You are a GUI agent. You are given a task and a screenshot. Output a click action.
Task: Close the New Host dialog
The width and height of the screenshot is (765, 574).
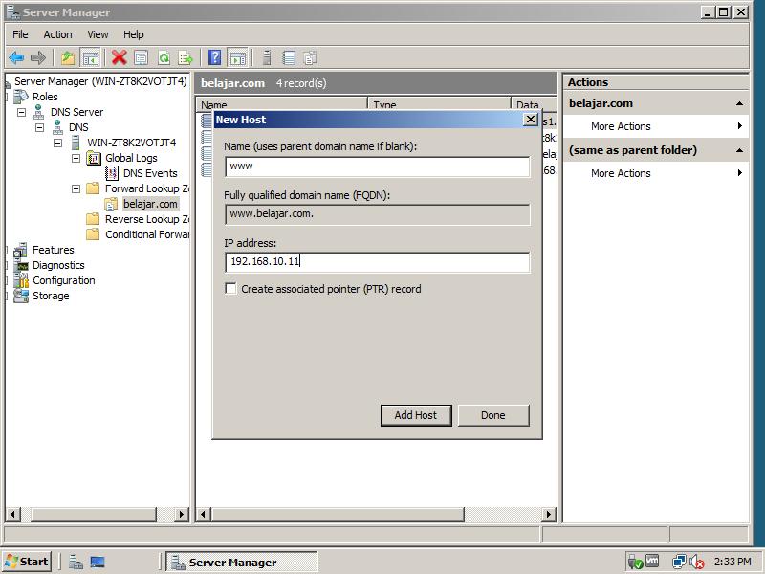click(x=531, y=120)
